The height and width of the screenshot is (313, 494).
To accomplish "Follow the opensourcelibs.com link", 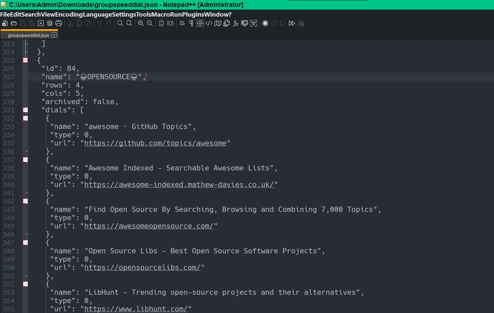I will [x=143, y=267].
